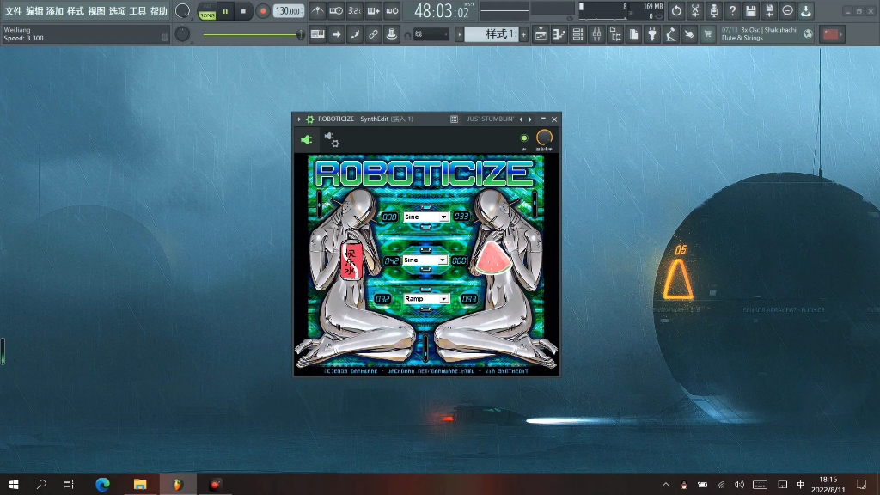This screenshot has width=880, height=495.
Task: Click the stamp tool icon
Action: (392, 34)
